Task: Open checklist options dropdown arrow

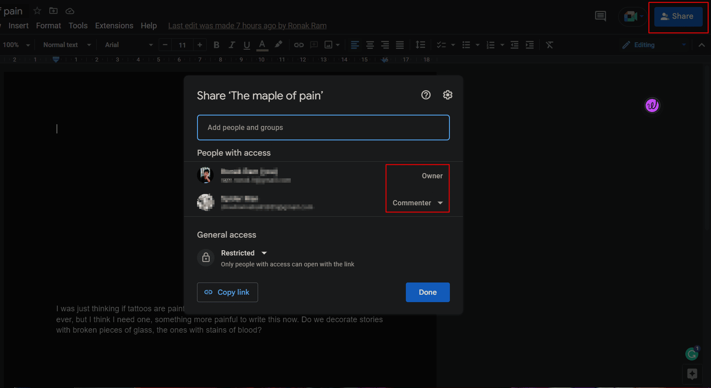Action: pos(453,45)
